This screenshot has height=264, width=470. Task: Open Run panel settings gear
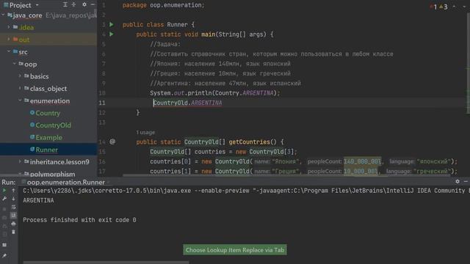pos(458,181)
